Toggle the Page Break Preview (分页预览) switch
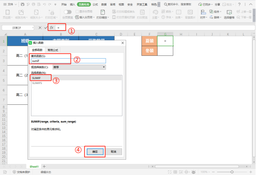The height and width of the screenshot is (175, 256). [x=67, y=12]
